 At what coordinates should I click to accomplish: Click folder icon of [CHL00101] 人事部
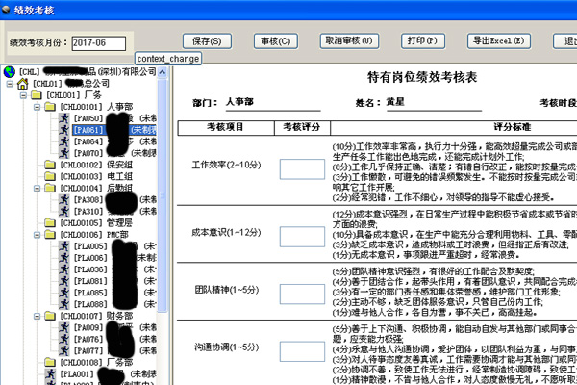(x=50, y=107)
